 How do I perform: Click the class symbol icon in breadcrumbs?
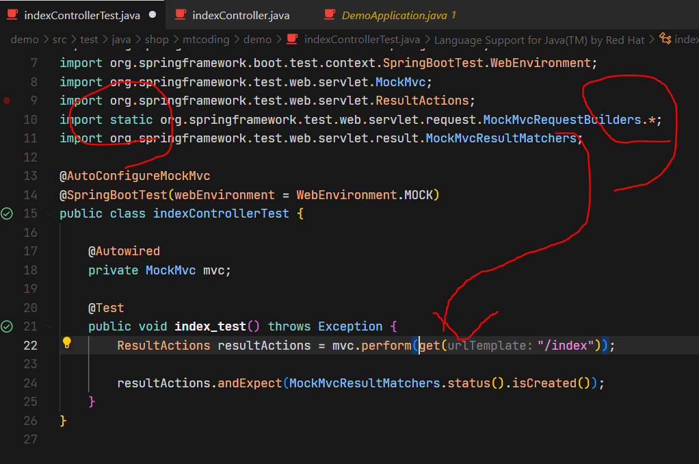[665, 39]
